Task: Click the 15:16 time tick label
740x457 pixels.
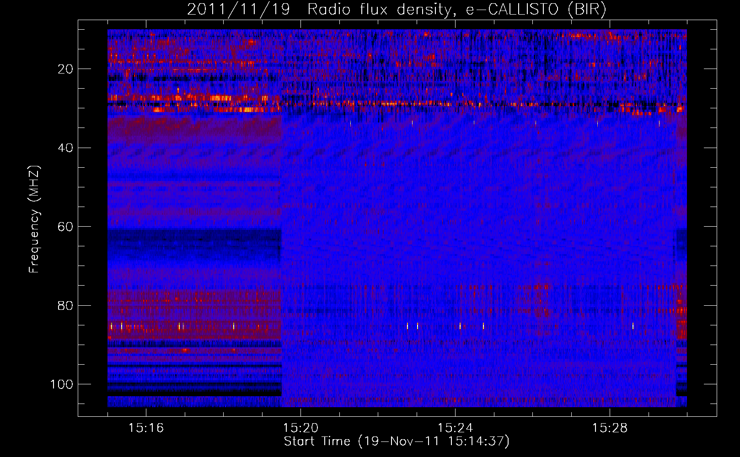Action: 146,428
